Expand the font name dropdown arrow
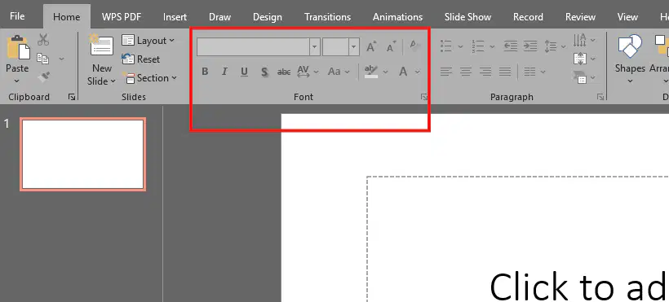 click(x=315, y=47)
